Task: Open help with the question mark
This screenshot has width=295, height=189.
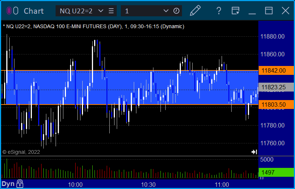Action: tap(219, 11)
